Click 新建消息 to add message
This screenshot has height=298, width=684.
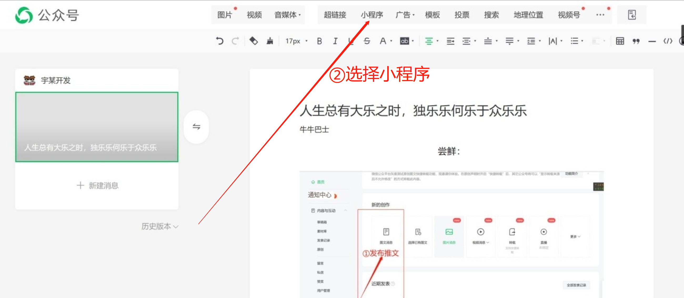[x=97, y=185]
